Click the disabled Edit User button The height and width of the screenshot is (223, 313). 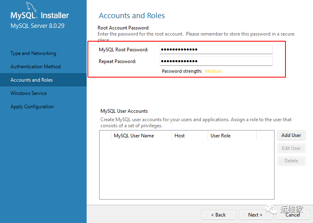pos(291,148)
